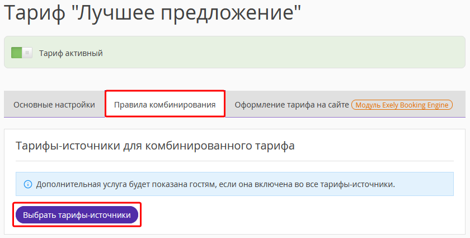470x238 pixels.
Task: Click "Выбрать тарифы-источники" button
Action: click(x=77, y=215)
